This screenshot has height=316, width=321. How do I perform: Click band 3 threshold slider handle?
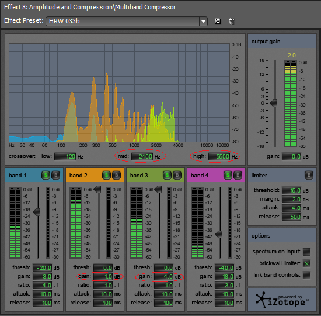[x=158, y=190]
